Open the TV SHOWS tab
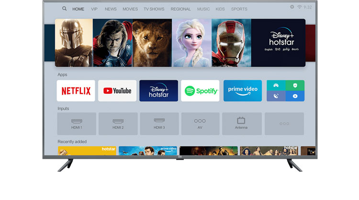 154,9
